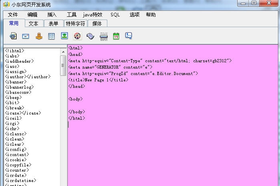Select <iclean> in the tag list

pos(15,139)
